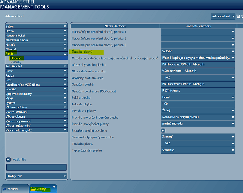Open Mapování priorita 1 dropdown

(x=198, y=32)
